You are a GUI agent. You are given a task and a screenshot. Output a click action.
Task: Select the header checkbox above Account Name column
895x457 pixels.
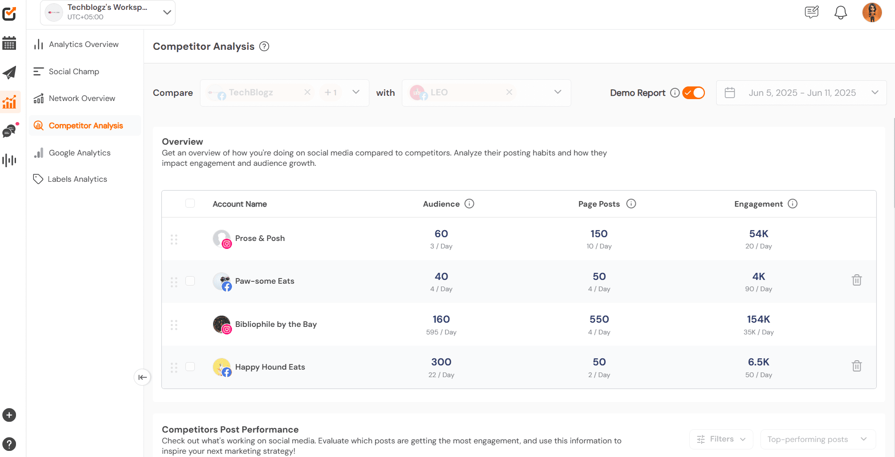pos(190,203)
